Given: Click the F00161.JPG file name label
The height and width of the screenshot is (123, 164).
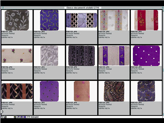Looking at the screenshot, I should click(x=7, y=102).
